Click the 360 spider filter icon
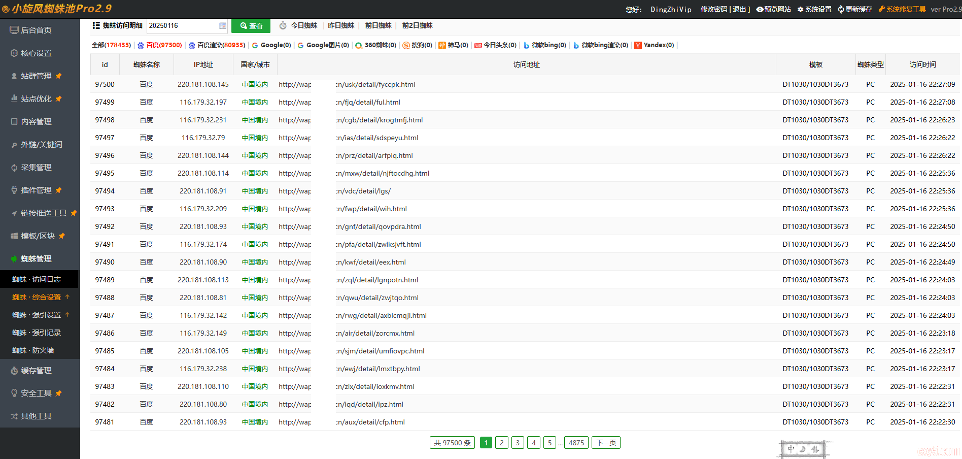The width and height of the screenshot is (962, 459). 359,45
